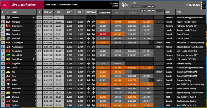Click Marquez rear tyre indicator
The width and height of the screenshot is (207, 108).
[93, 22]
